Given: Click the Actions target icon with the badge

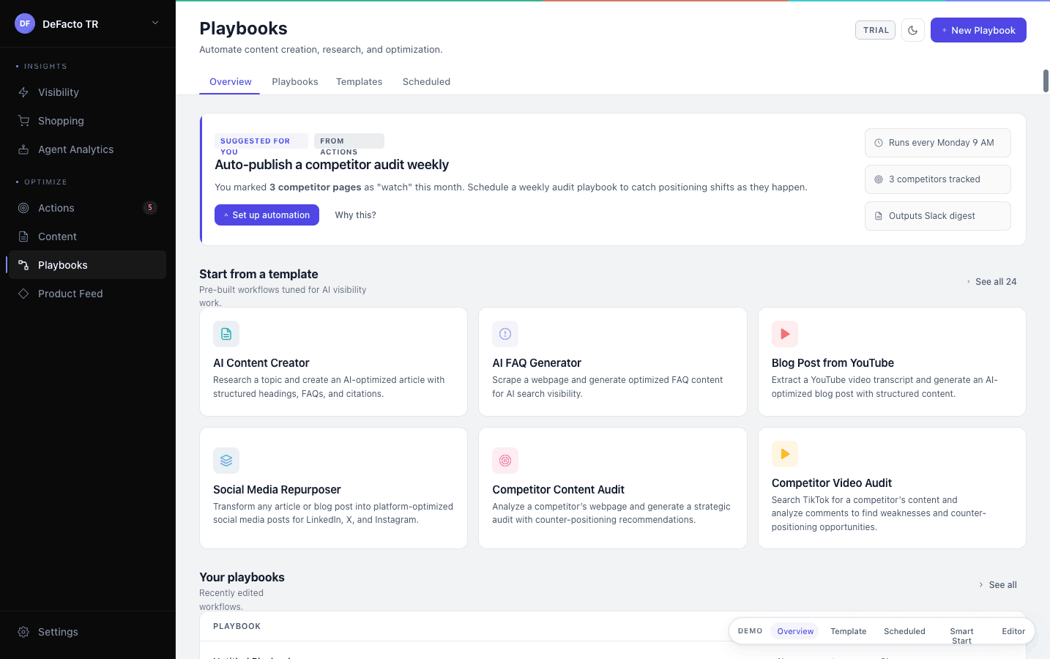Looking at the screenshot, I should [23, 207].
